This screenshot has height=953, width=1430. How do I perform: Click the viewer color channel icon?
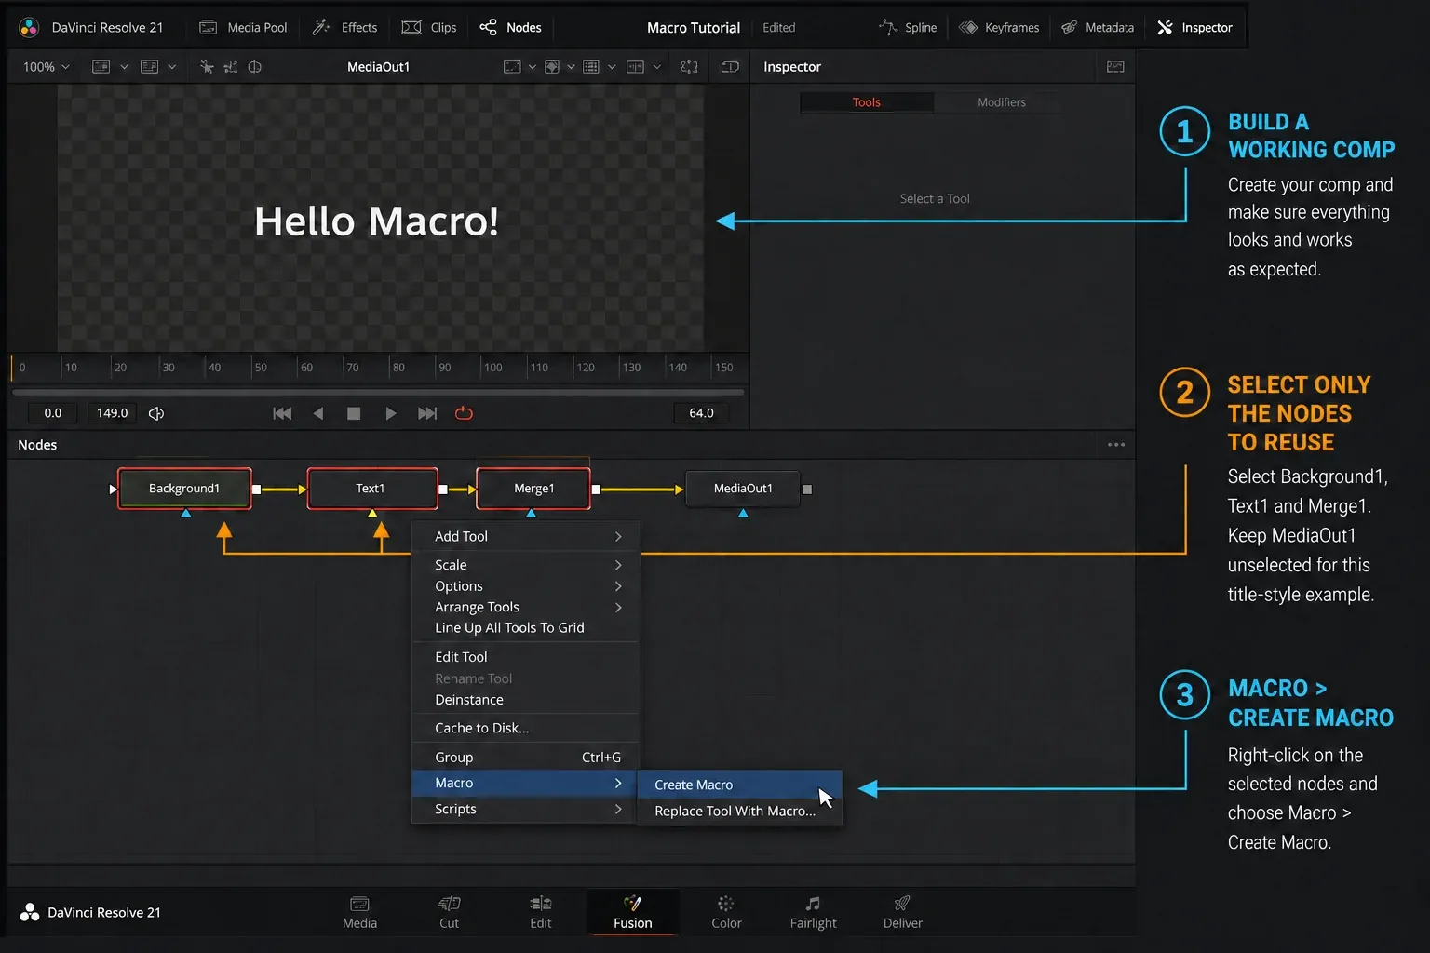(552, 67)
